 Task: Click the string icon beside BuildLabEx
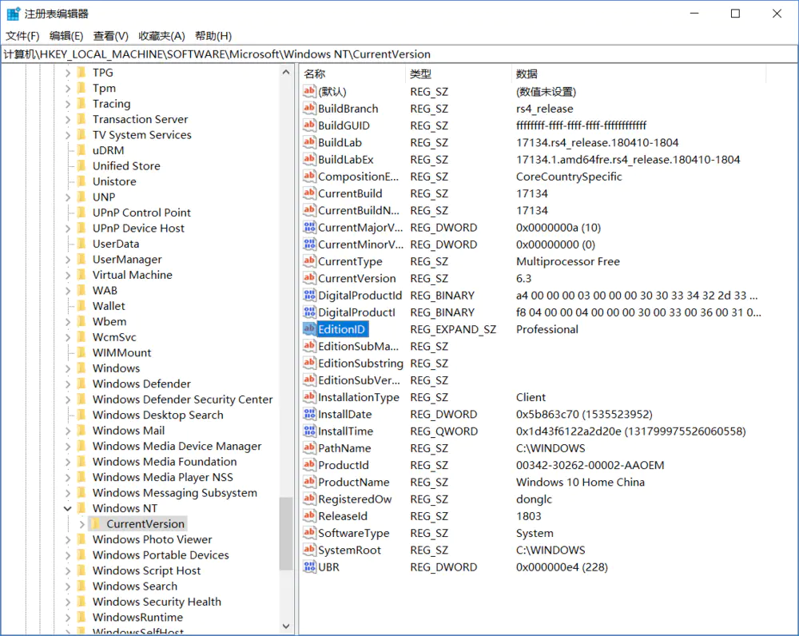[x=309, y=159]
